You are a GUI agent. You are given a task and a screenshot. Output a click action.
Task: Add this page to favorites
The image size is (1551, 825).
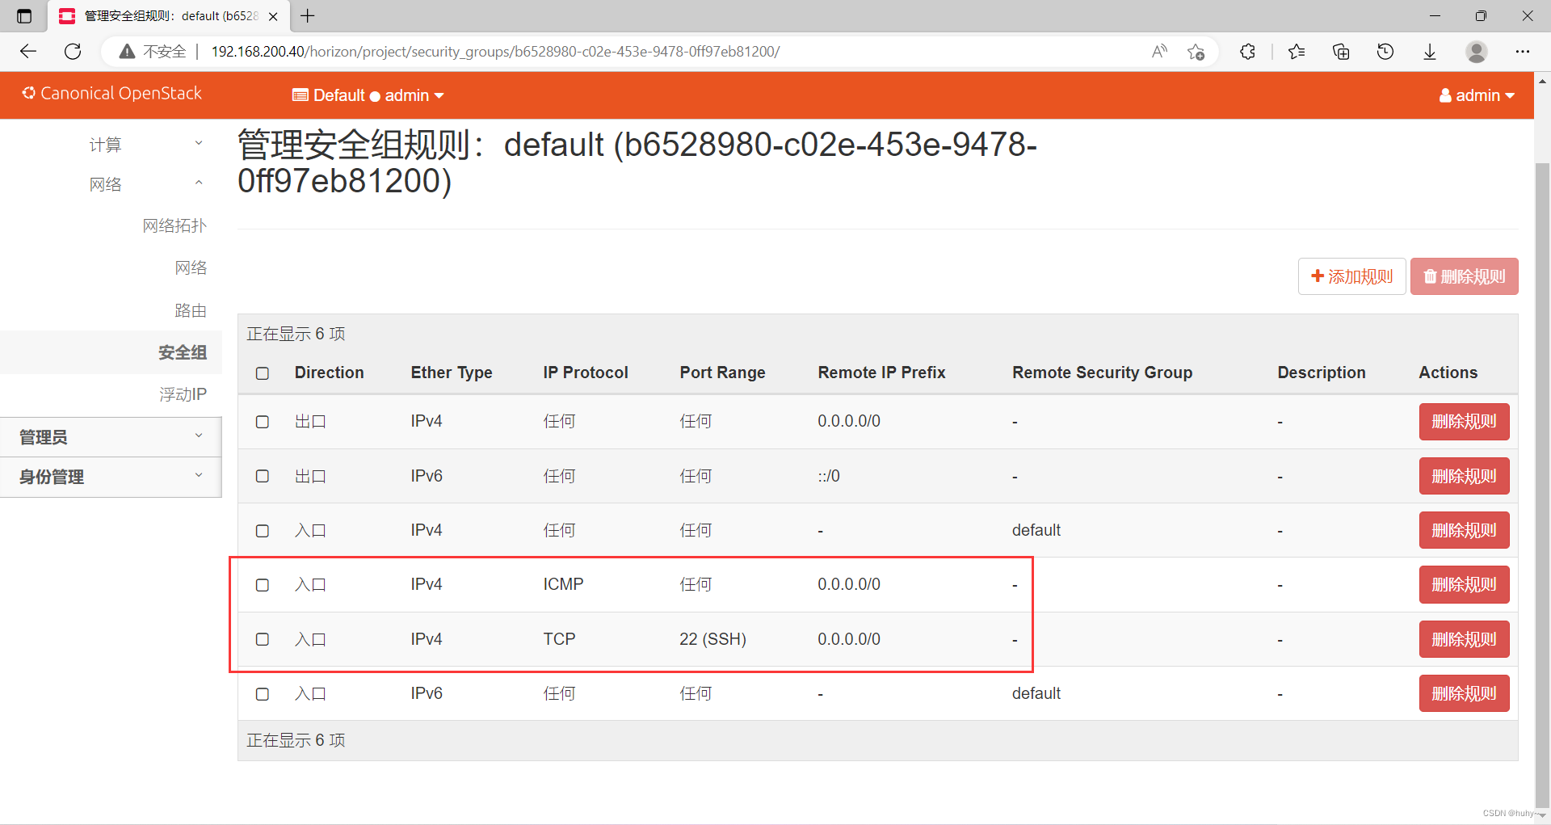tap(1196, 52)
